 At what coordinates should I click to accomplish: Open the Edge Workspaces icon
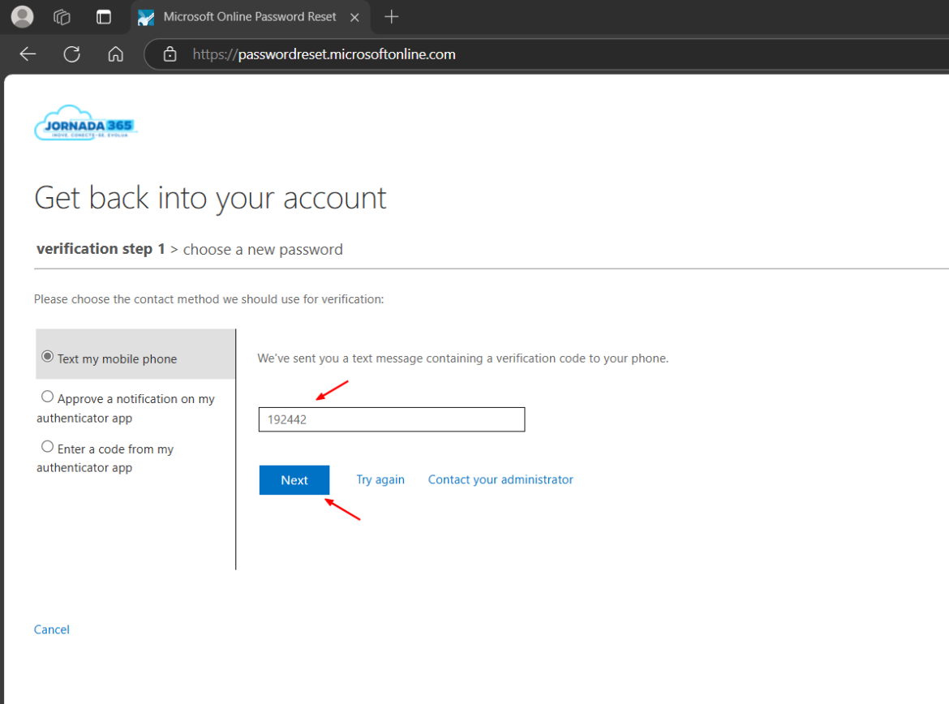point(61,16)
